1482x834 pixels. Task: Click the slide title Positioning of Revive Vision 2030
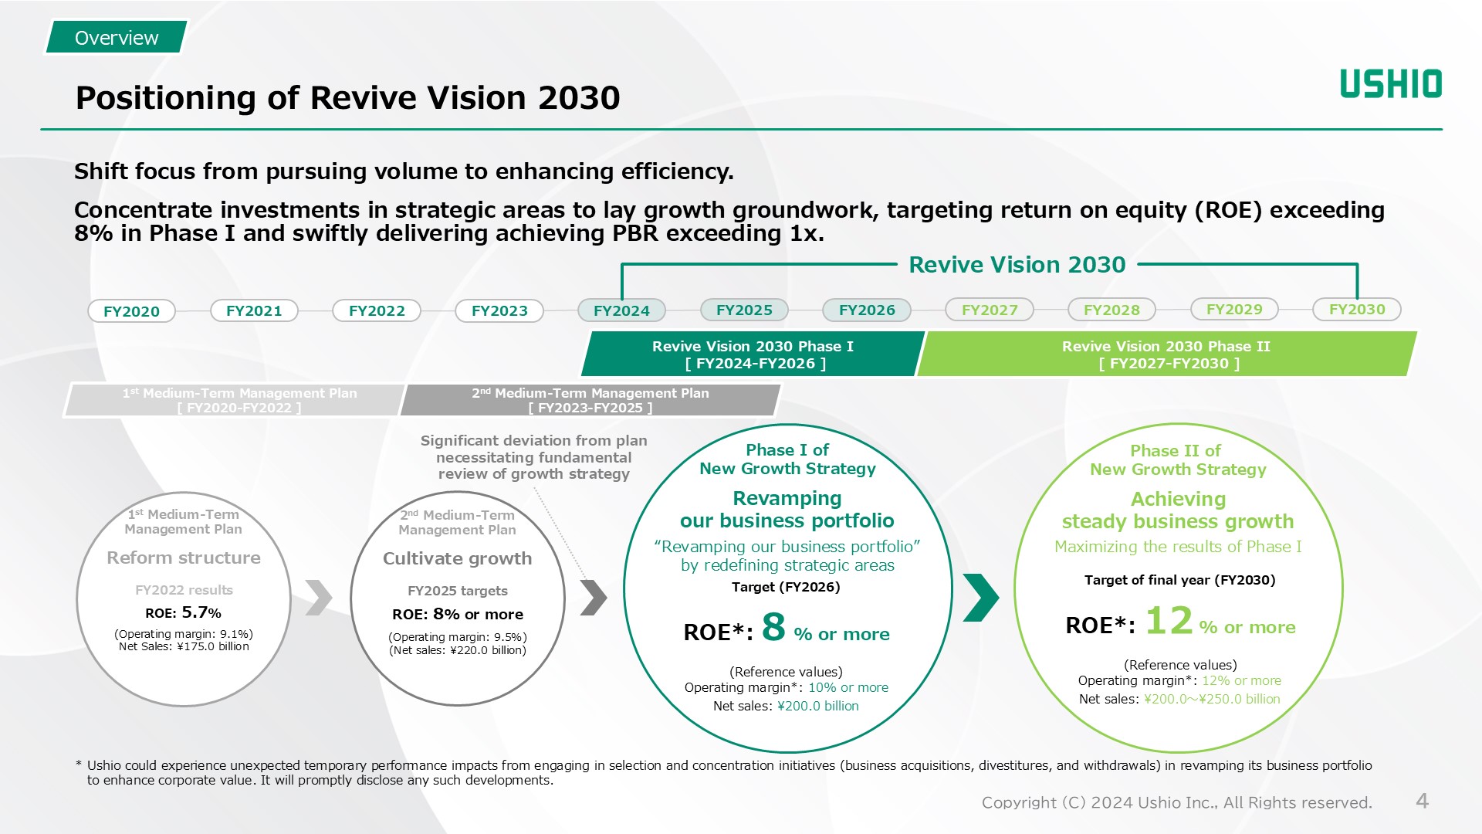coord(347,98)
